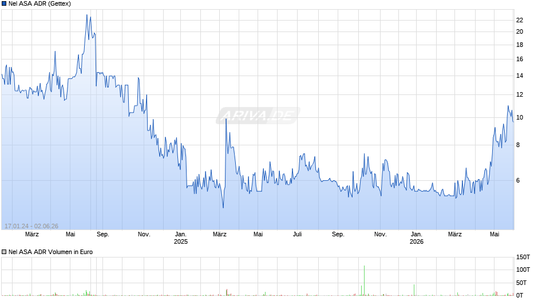Click the price axis label 10
The height and width of the screenshot is (301, 538).
coord(520,117)
